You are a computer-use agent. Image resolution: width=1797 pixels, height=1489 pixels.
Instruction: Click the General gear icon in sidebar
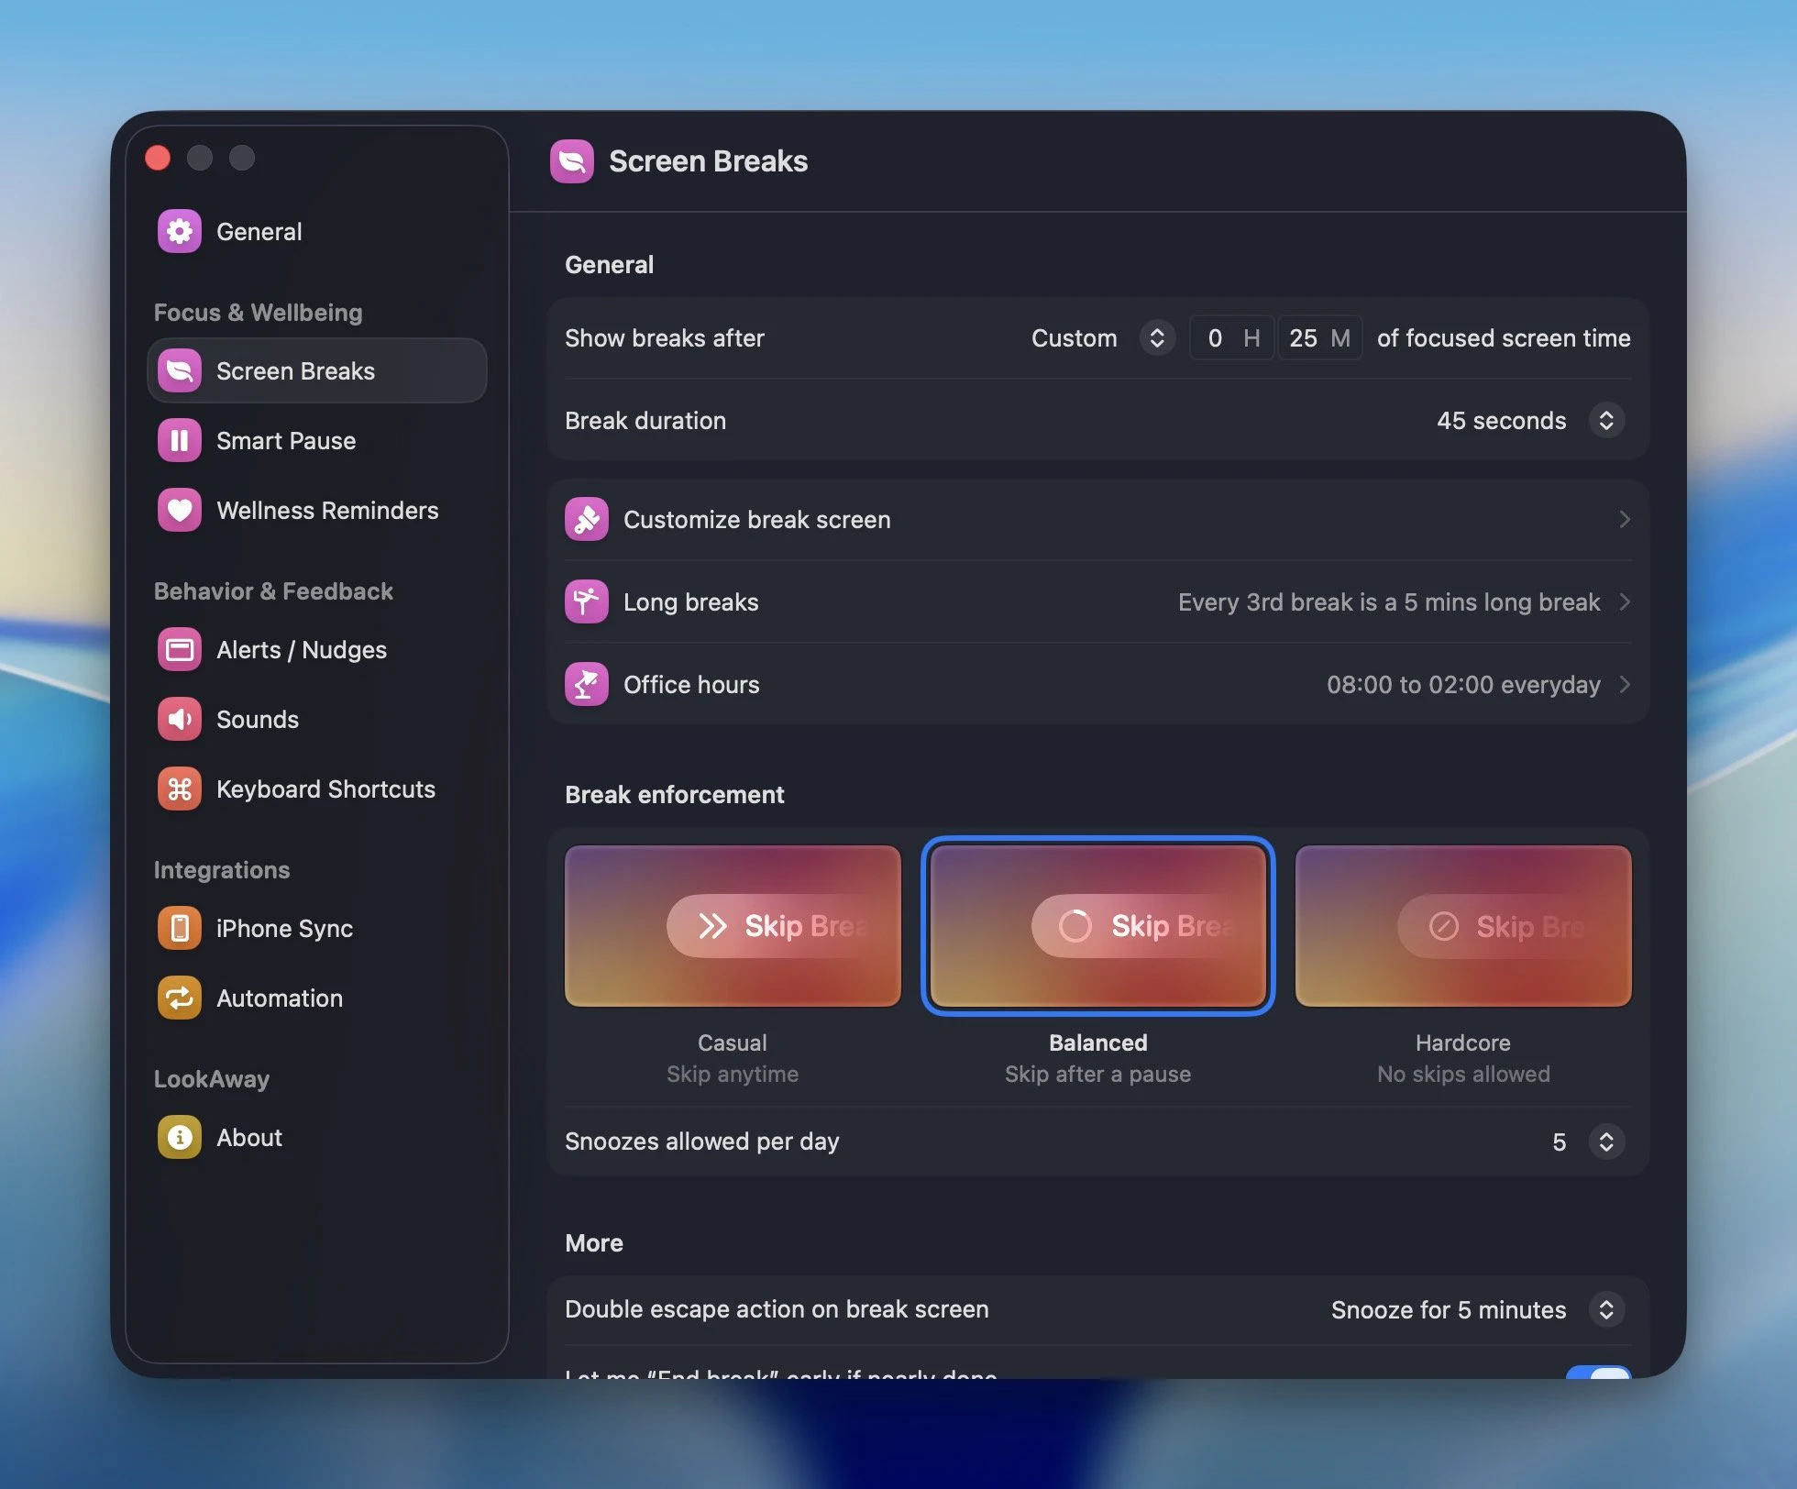(179, 231)
